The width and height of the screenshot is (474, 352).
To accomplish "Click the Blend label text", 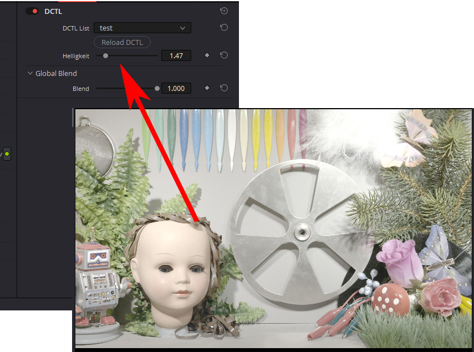I will click(81, 89).
